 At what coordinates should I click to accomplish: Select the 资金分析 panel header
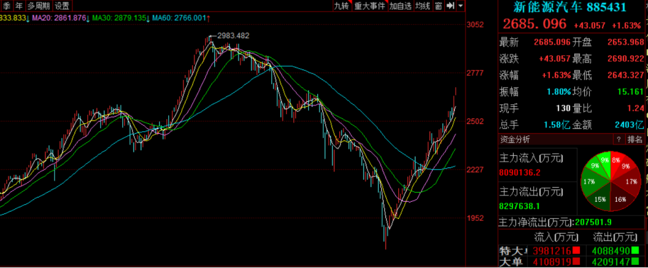click(x=515, y=140)
